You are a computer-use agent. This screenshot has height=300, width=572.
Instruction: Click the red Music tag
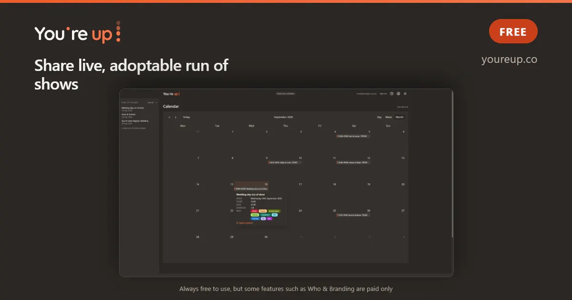255,211
